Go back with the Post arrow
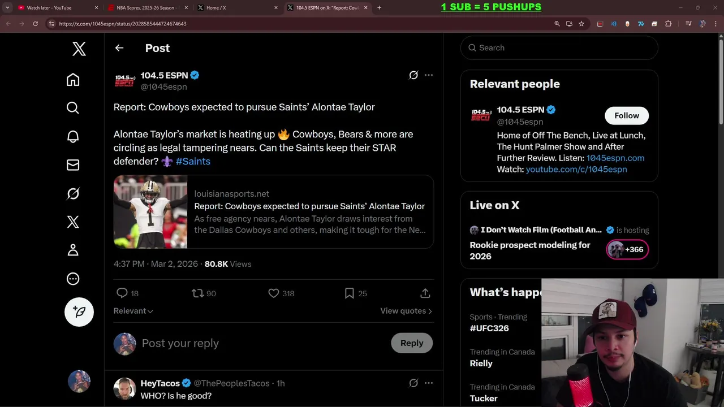Image resolution: width=724 pixels, height=407 pixels. [119, 48]
